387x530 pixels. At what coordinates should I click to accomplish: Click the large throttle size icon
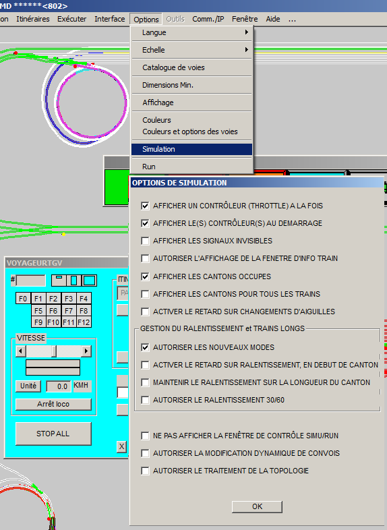pos(89,281)
